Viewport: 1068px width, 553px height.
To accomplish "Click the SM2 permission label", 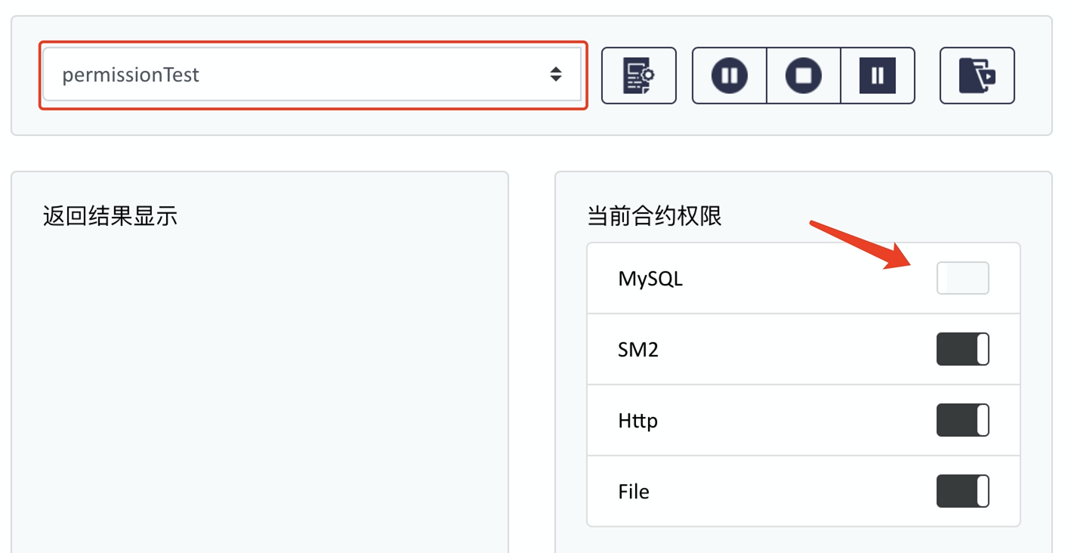I will point(638,350).
